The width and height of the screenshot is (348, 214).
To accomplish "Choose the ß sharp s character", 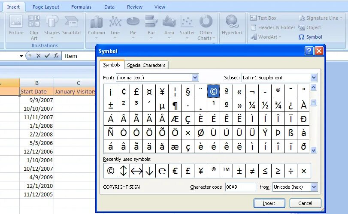I will click(291, 133).
